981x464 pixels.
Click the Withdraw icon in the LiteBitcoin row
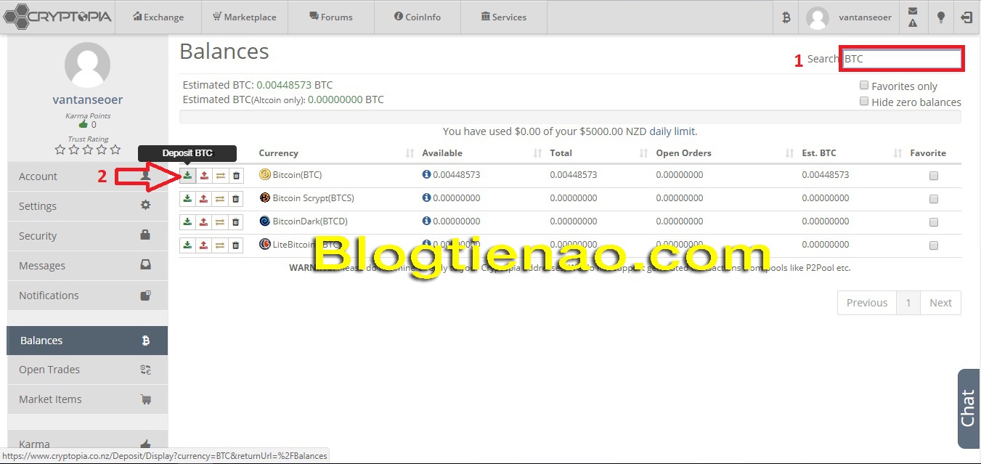click(204, 245)
